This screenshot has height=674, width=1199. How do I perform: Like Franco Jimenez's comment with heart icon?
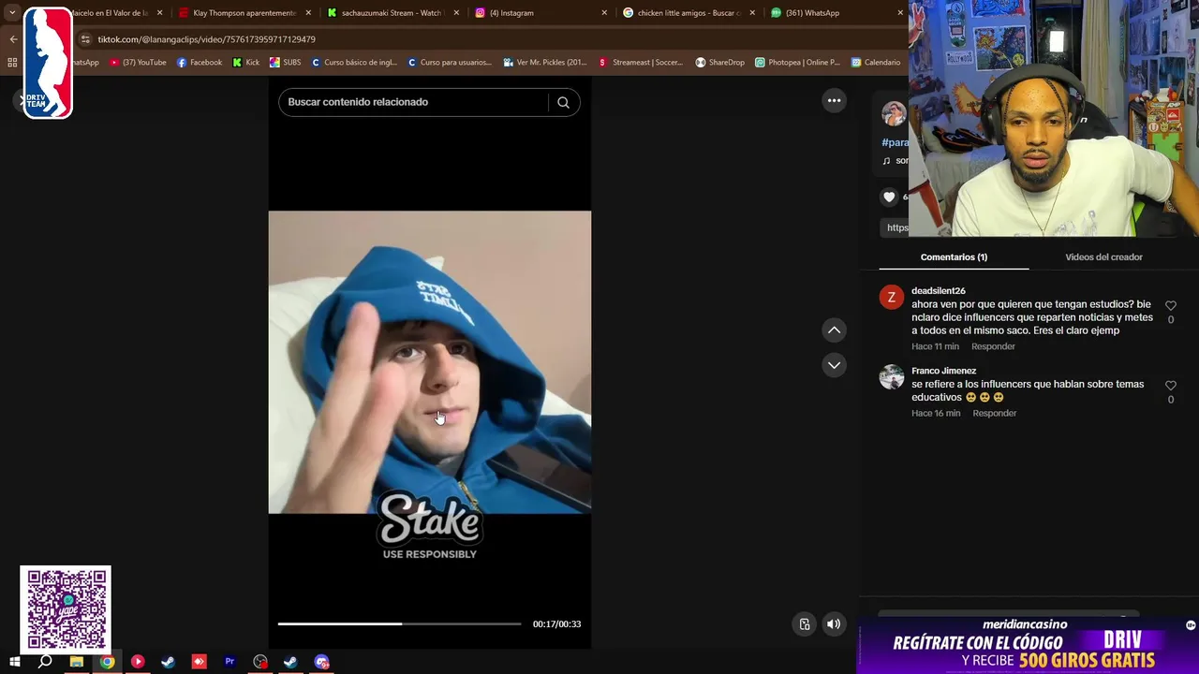click(1170, 386)
